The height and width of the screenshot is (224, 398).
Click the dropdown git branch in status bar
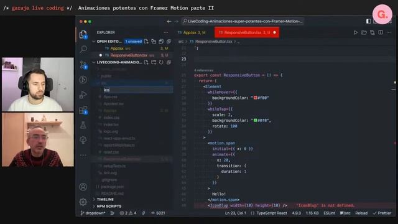pos(93,213)
